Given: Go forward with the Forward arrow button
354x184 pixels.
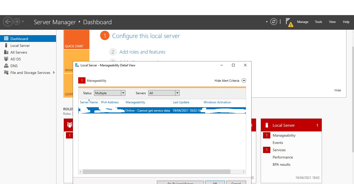Looking at the screenshot, I should point(17,22).
